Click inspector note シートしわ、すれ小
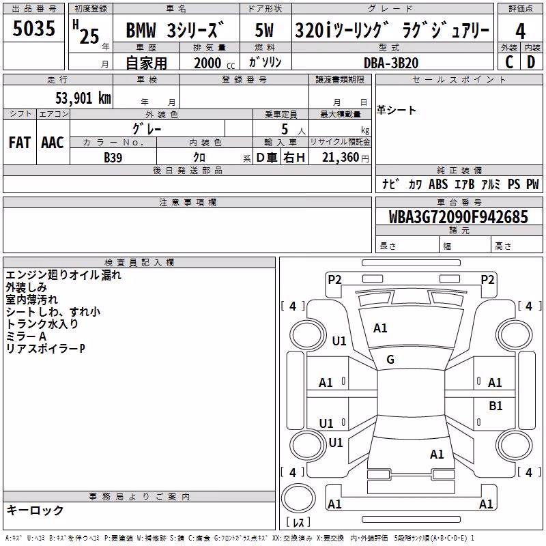The image size is (546, 546). (x=53, y=312)
